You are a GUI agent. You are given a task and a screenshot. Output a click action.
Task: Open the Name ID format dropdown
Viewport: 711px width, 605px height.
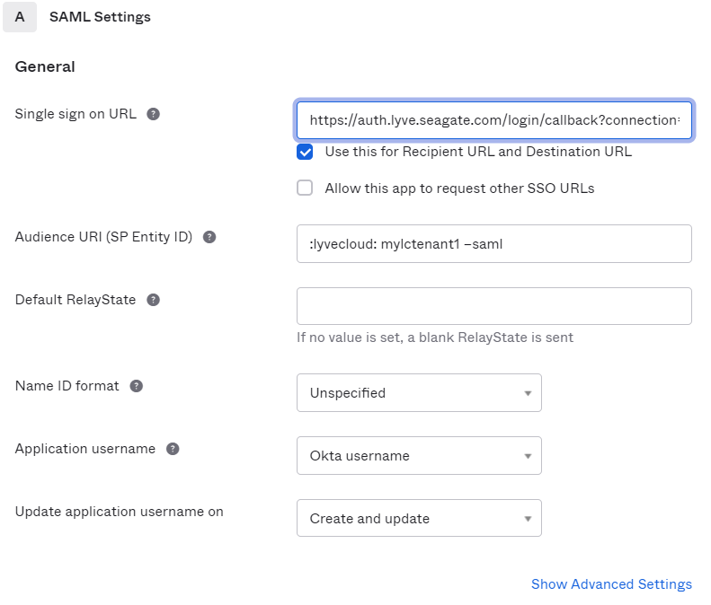pyautogui.click(x=419, y=393)
